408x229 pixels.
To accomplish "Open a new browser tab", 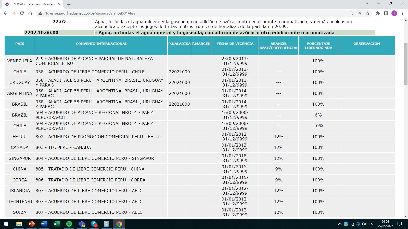I will click(x=69, y=4).
